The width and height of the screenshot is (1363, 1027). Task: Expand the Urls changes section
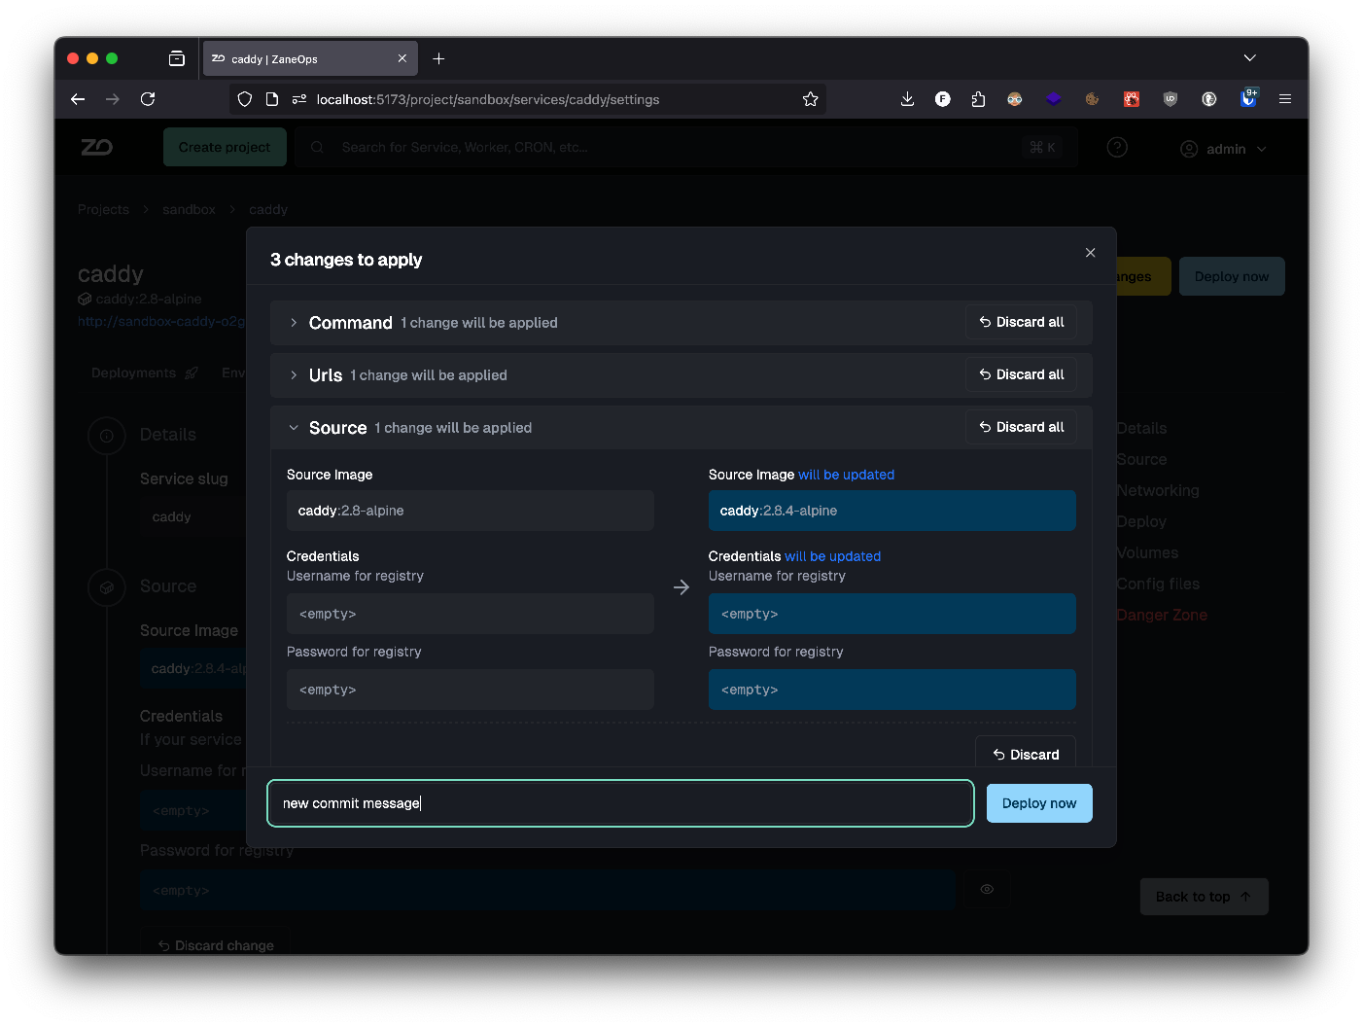[294, 375]
